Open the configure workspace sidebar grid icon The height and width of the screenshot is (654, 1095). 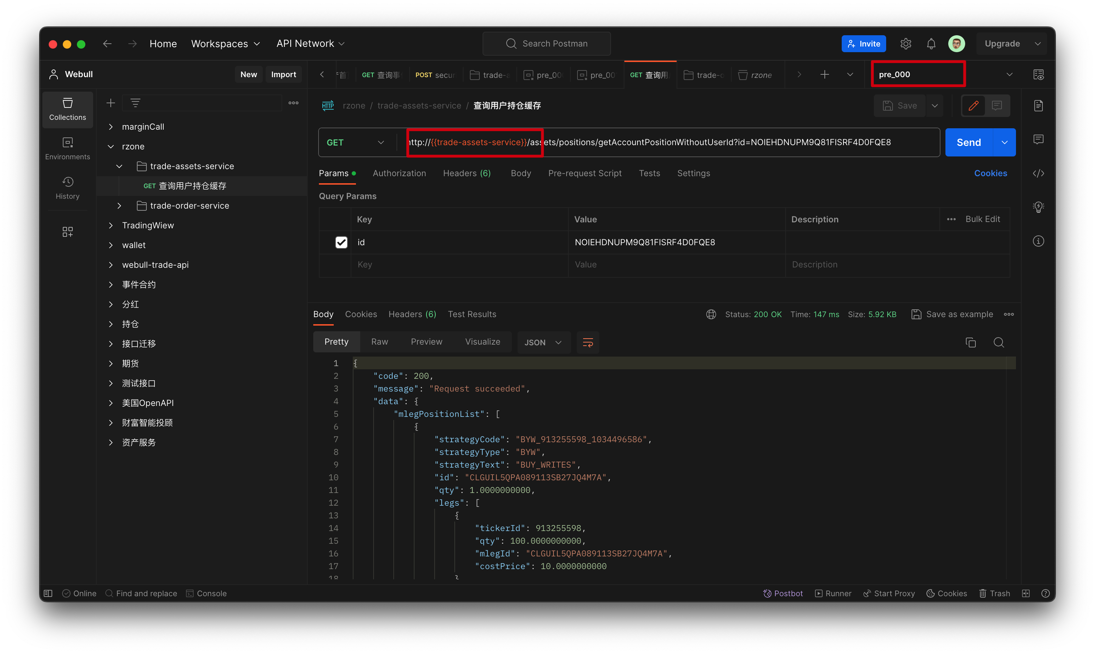[x=67, y=232]
